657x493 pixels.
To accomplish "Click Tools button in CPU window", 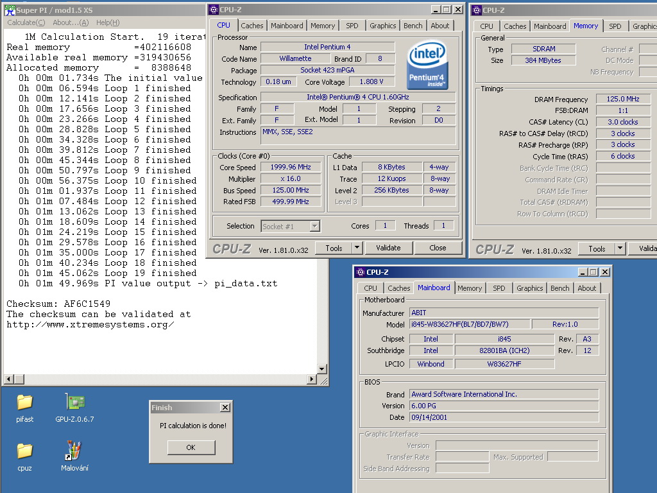I will [334, 248].
